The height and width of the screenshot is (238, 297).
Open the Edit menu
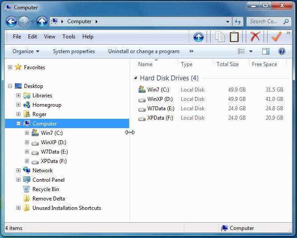[33, 37]
